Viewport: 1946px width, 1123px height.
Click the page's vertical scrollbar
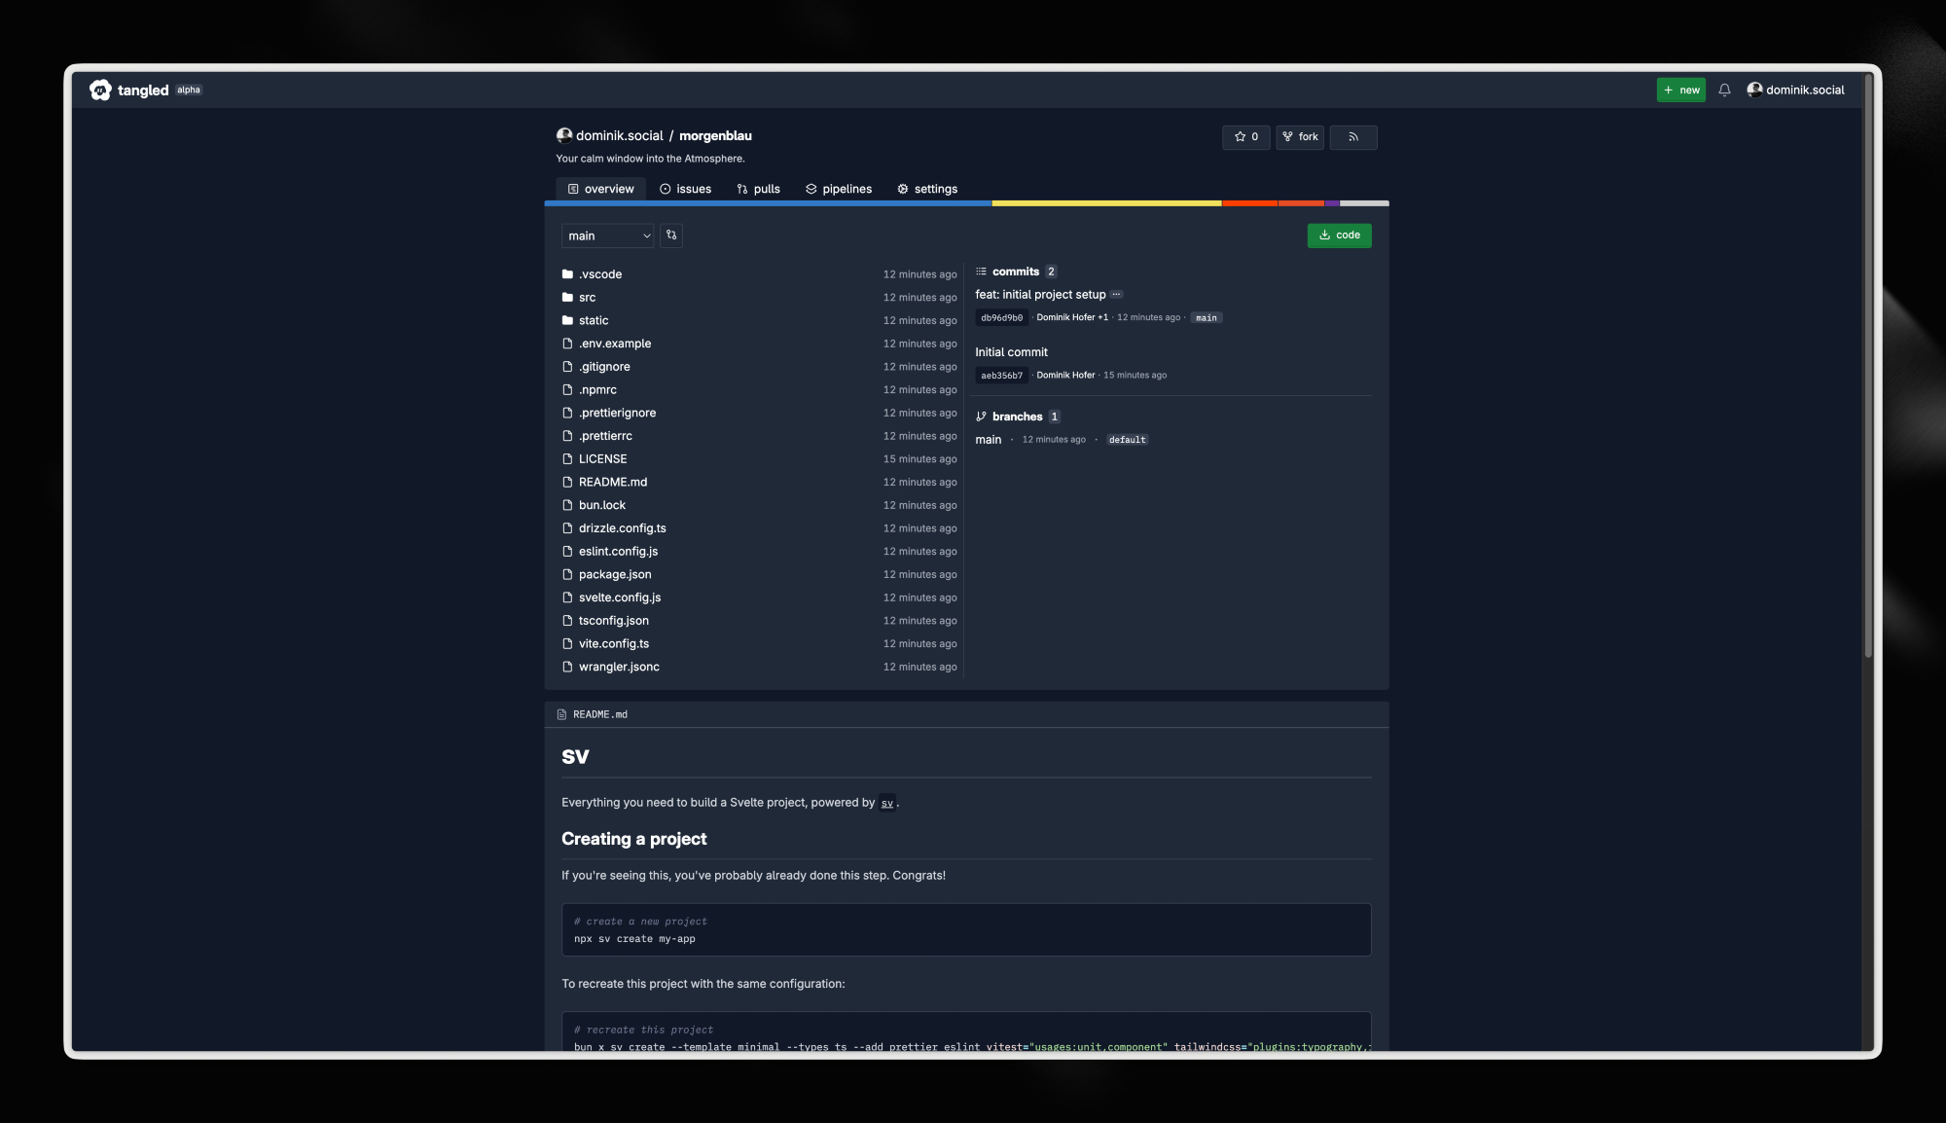1867,366
